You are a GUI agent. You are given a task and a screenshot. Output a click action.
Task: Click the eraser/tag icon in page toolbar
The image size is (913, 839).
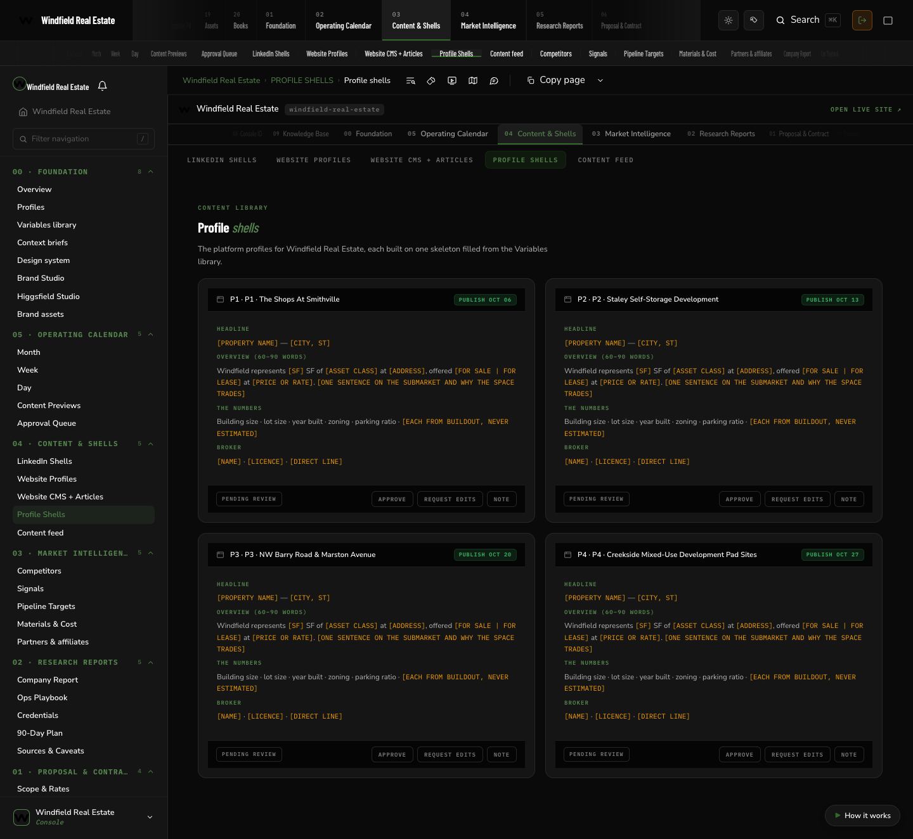pos(431,80)
